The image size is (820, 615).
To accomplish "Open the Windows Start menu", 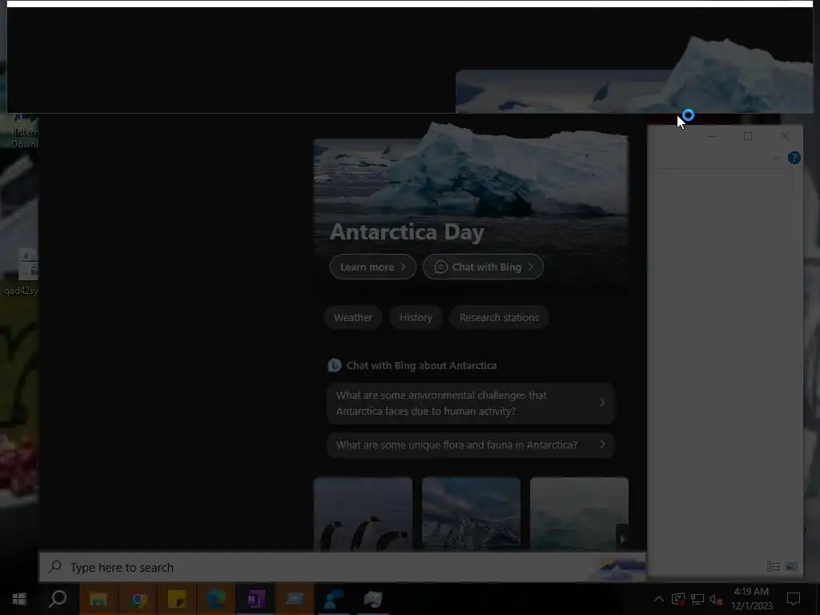I will coord(19,599).
